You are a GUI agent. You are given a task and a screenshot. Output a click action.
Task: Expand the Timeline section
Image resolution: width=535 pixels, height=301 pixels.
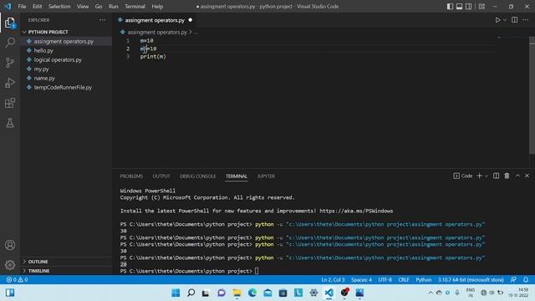38,271
